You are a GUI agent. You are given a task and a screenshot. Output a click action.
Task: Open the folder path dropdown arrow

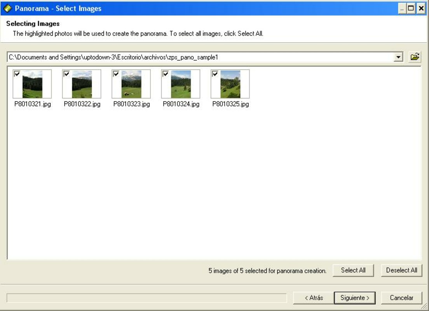click(x=398, y=57)
